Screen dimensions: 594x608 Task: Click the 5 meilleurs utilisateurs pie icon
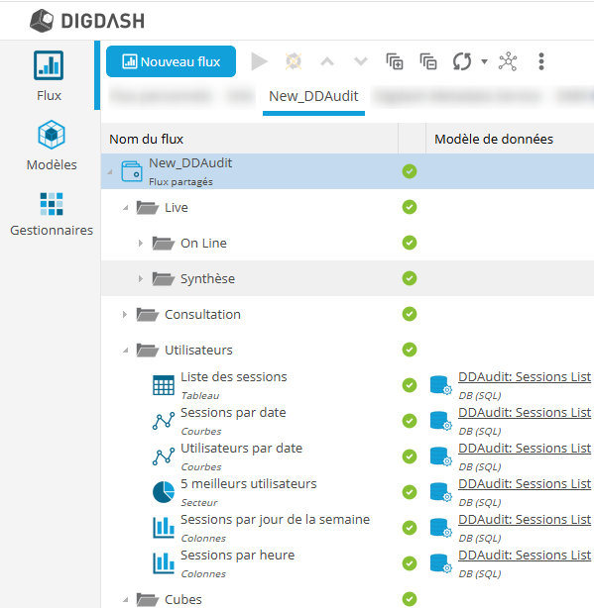(164, 492)
